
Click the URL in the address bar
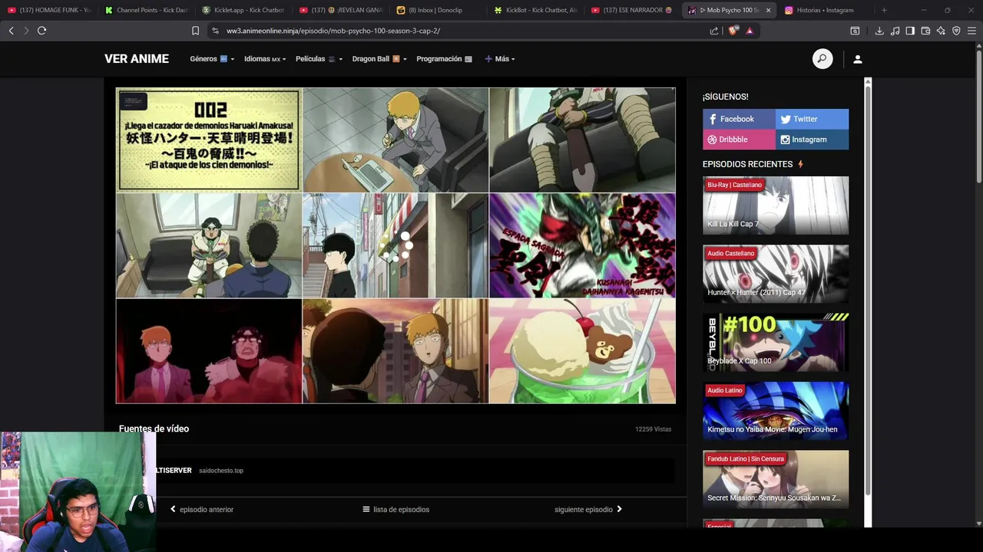point(333,31)
